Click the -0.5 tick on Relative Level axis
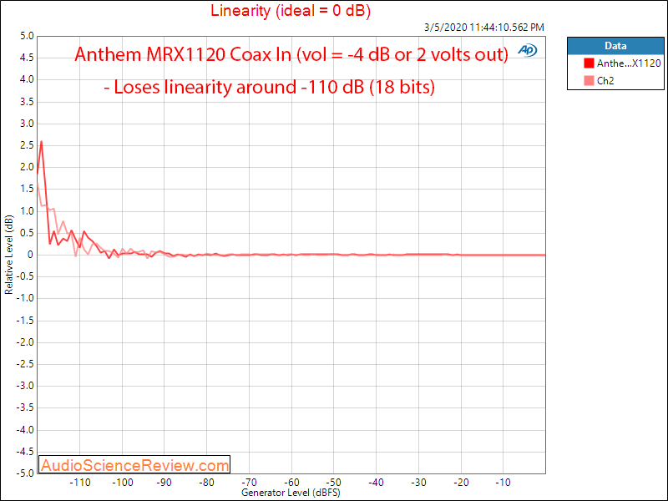The width and height of the screenshot is (668, 501). pyautogui.click(x=25, y=276)
